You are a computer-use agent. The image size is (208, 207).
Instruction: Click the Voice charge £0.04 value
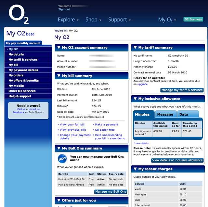pyautogui.click(x=183, y=189)
